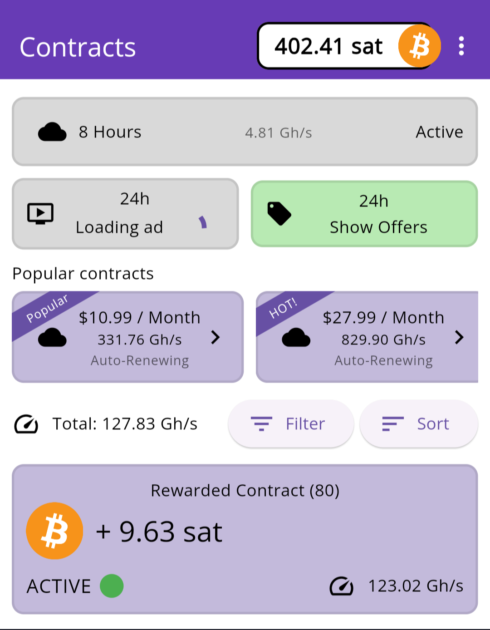Tap the ad loading progress spinner

(203, 222)
